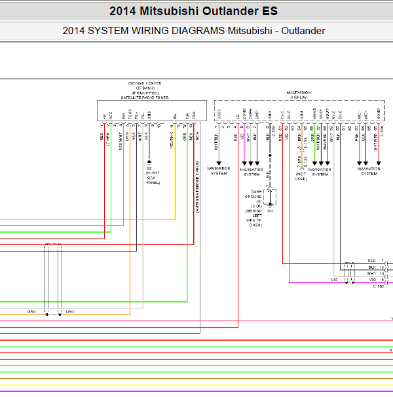
Task: Select the 'DASH GROUND J/C' label
Action: (x=253, y=197)
